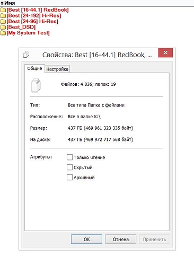Select the [Best [24-192] Hi-Res] folder name
Screen dimensions: 194x265
[34, 16]
